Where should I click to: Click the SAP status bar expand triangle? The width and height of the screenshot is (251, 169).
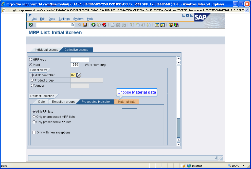pyautogui.click(x=216, y=158)
